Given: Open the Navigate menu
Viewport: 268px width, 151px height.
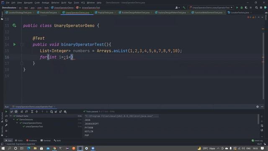Looking at the screenshot, I should point(28,3).
